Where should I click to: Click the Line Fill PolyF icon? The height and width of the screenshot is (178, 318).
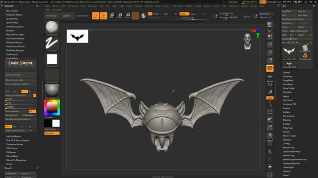270,143
